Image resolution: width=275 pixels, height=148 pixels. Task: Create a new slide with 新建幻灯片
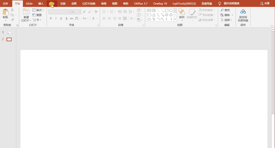click(26, 15)
